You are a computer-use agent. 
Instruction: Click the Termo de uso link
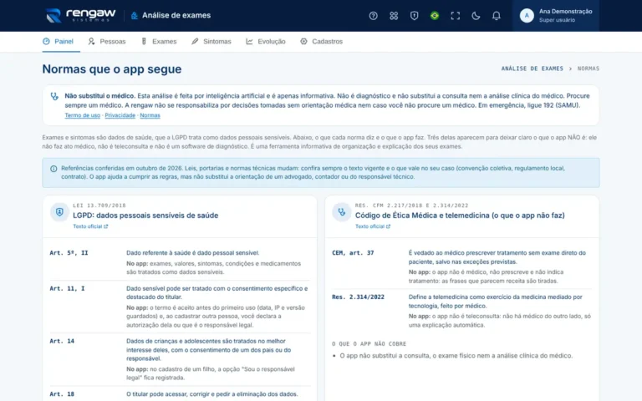pyautogui.click(x=82, y=115)
